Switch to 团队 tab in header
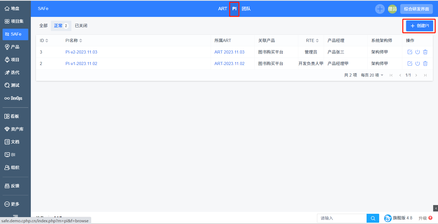438x224 pixels. coord(246,9)
